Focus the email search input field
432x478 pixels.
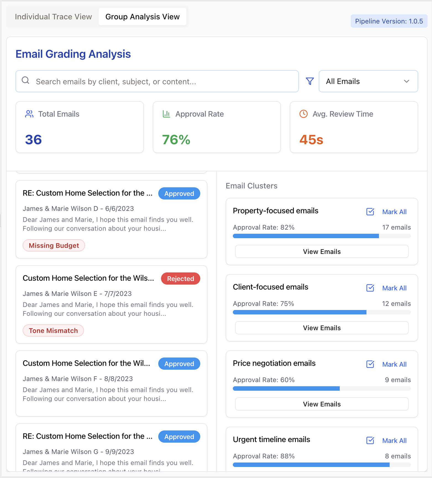coord(157,81)
